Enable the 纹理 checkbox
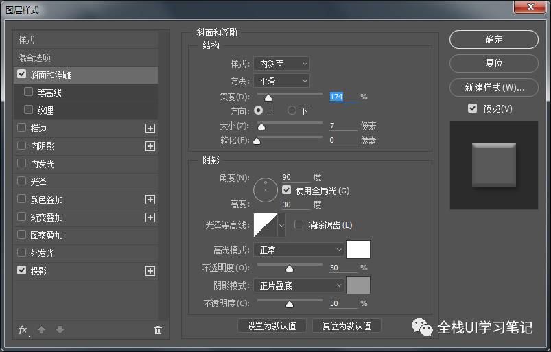The height and width of the screenshot is (352, 551). 28,110
